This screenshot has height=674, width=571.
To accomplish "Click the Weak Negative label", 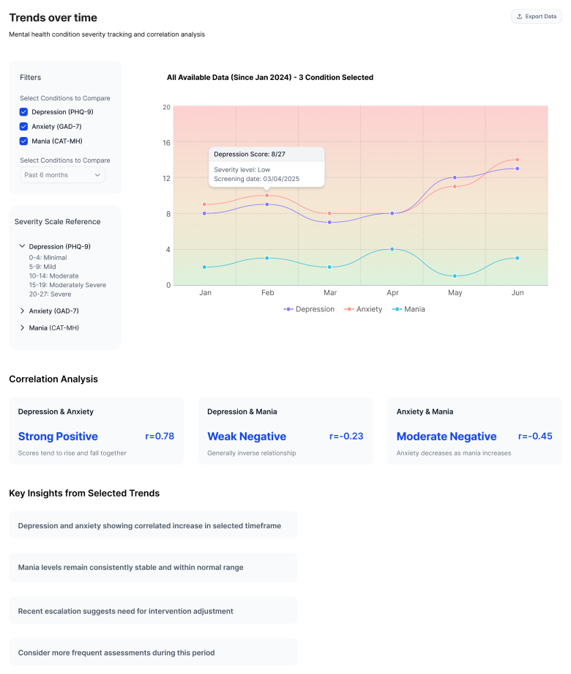I will pyautogui.click(x=247, y=437).
